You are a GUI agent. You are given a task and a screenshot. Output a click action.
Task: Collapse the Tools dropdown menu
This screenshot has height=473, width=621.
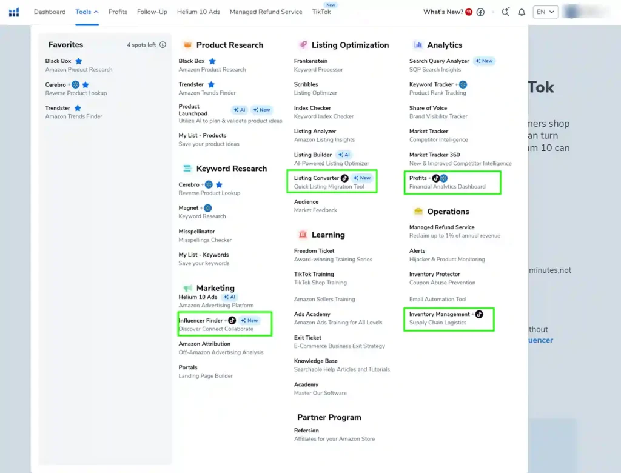tap(87, 12)
